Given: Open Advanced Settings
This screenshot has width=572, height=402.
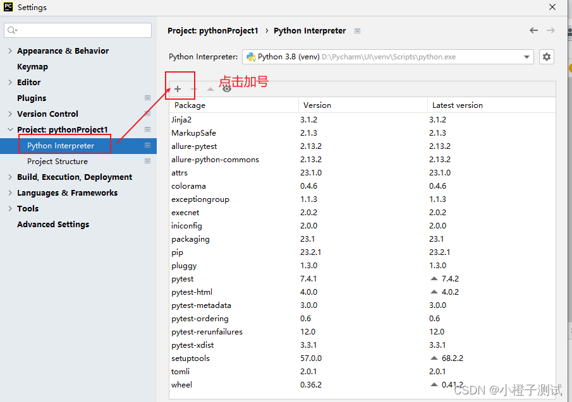Looking at the screenshot, I should pos(53,224).
